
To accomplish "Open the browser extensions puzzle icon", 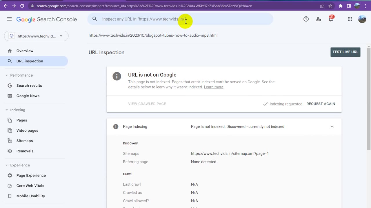I will 341,6.
